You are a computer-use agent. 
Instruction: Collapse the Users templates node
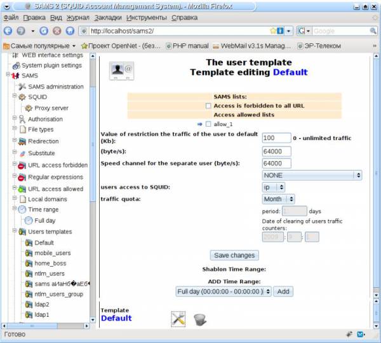coord(15,230)
